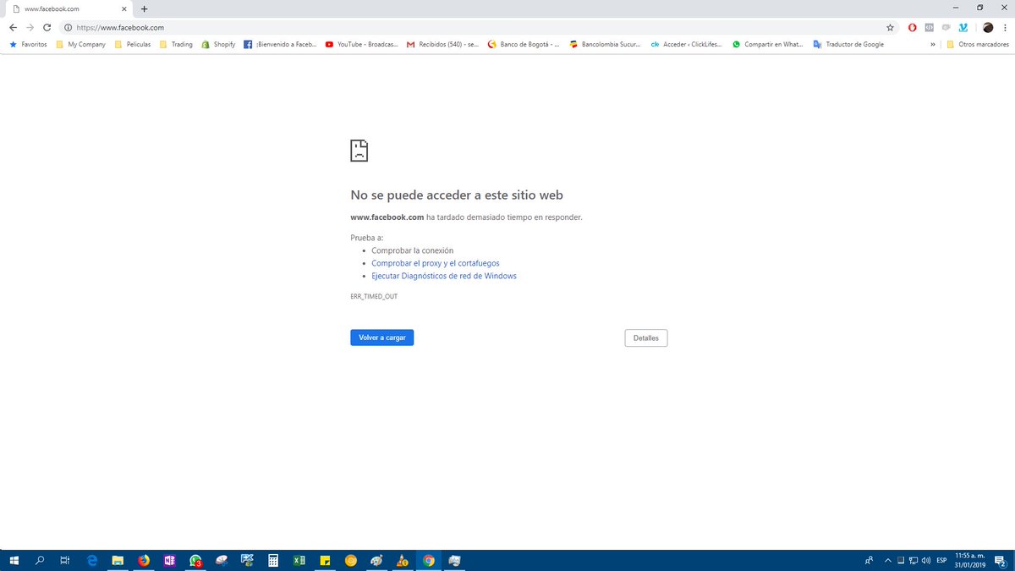Open File Explorer from the taskbar
Viewport: 1015px width, 571px height.
point(118,560)
